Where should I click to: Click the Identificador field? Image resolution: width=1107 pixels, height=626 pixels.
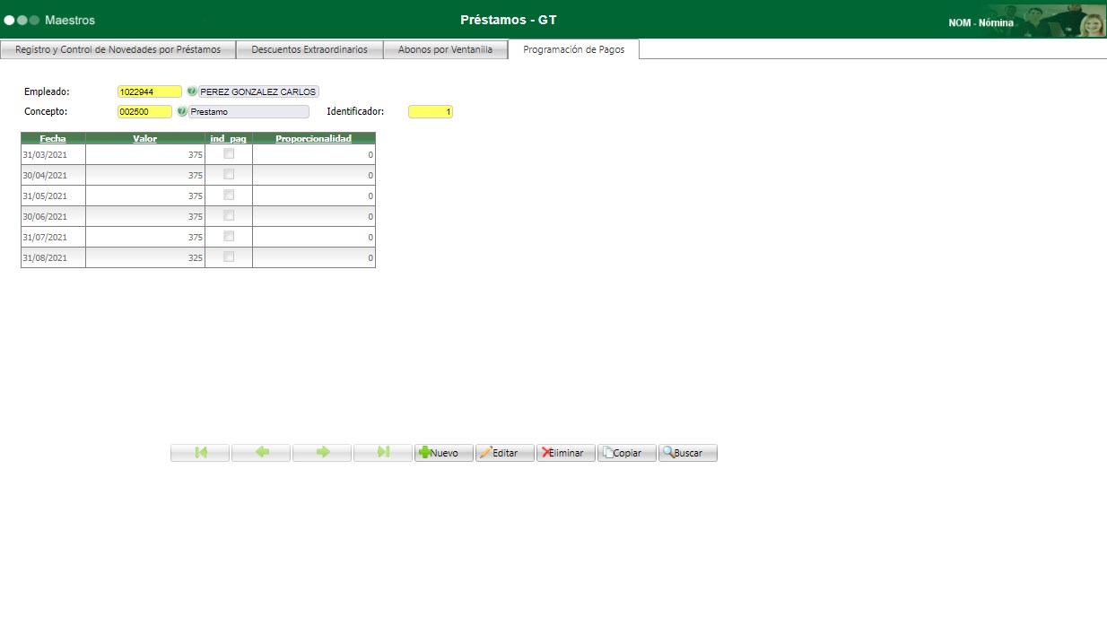(x=431, y=112)
